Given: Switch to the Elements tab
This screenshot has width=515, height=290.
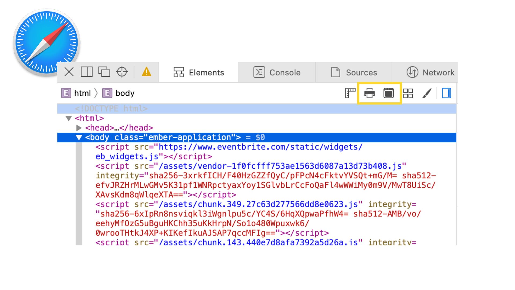Looking at the screenshot, I should [198, 72].
